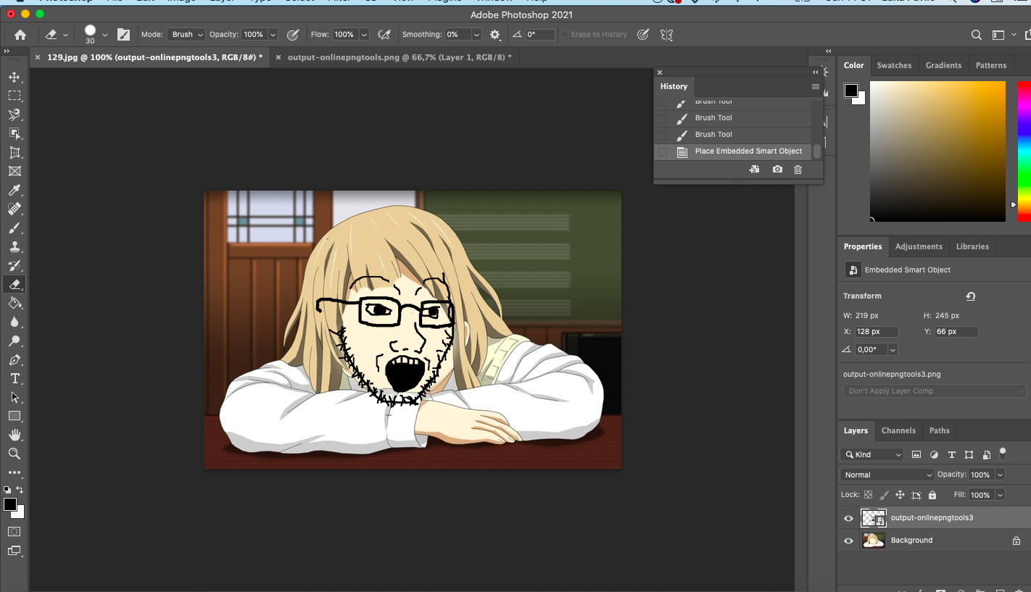Select the Crop tool
This screenshot has width=1031, height=592.
[15, 152]
